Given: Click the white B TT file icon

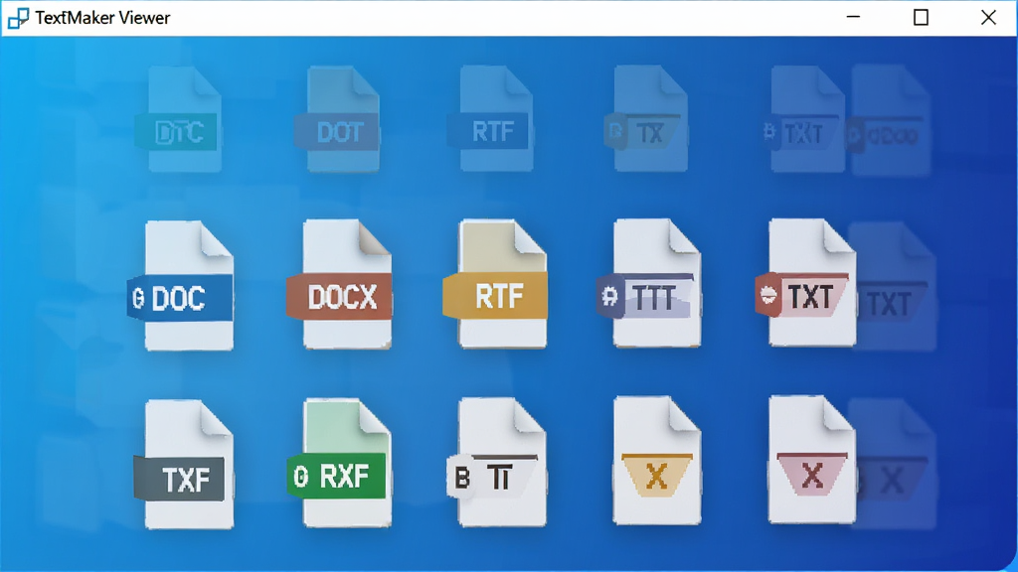Looking at the screenshot, I should point(497,462).
